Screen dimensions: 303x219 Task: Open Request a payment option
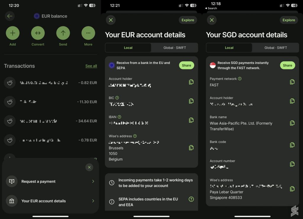(50, 181)
